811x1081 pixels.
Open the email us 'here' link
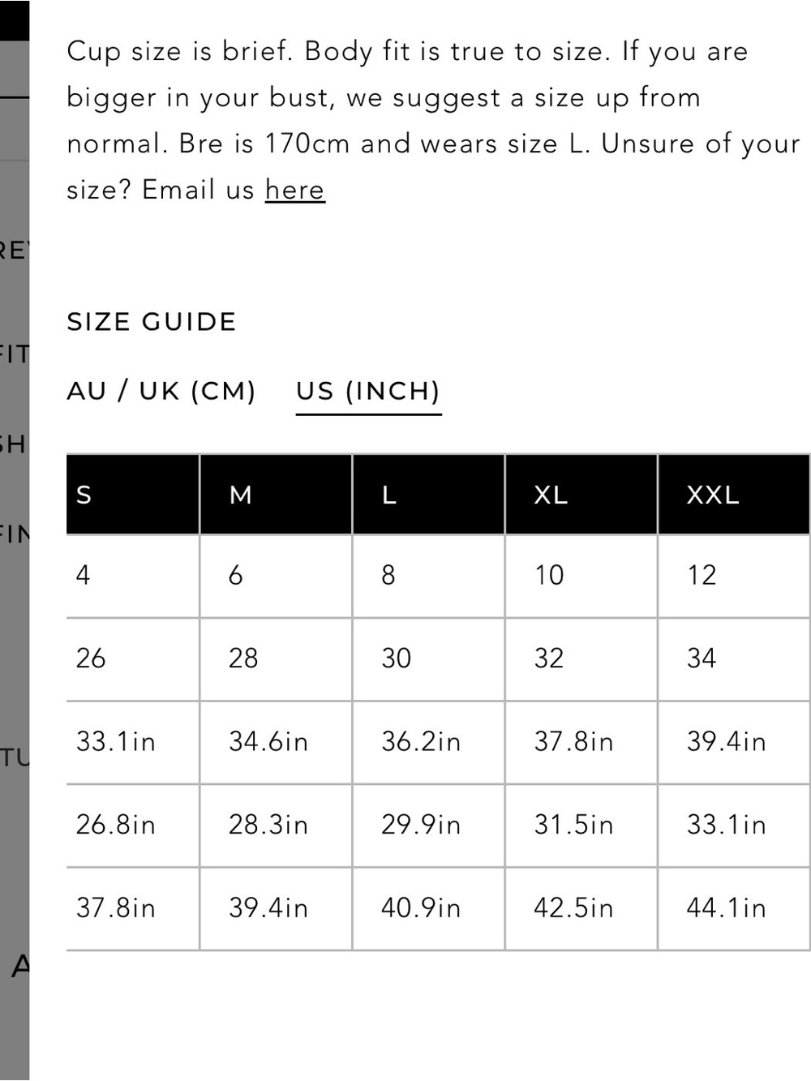pos(294,190)
